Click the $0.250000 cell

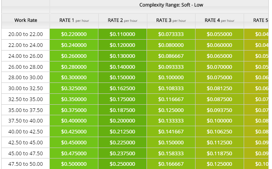coord(123,164)
